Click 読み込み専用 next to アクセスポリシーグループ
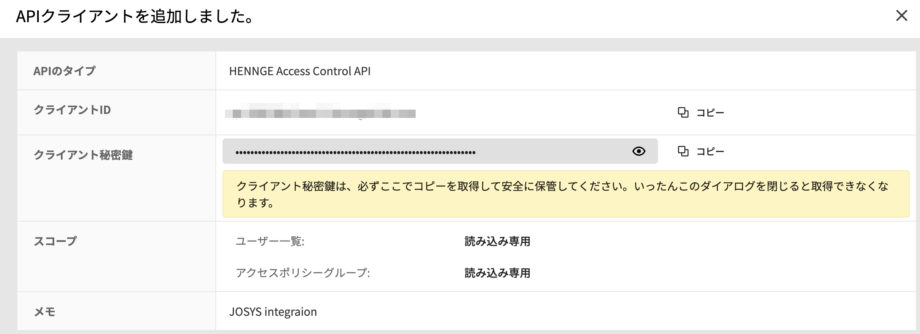This screenshot has height=334, width=920. click(497, 273)
